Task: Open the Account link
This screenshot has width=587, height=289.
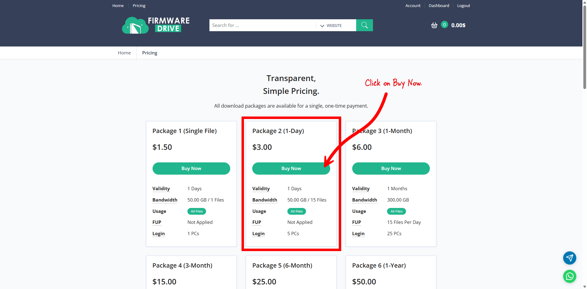Action: [413, 6]
